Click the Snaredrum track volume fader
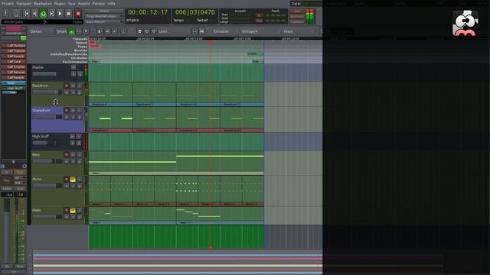Image resolution: width=490 pixels, height=275 pixels. [x=47, y=117]
